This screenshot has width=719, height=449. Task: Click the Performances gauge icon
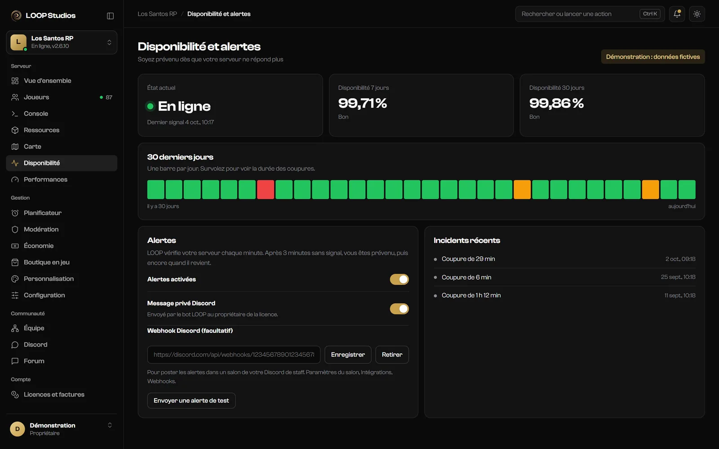(x=15, y=180)
